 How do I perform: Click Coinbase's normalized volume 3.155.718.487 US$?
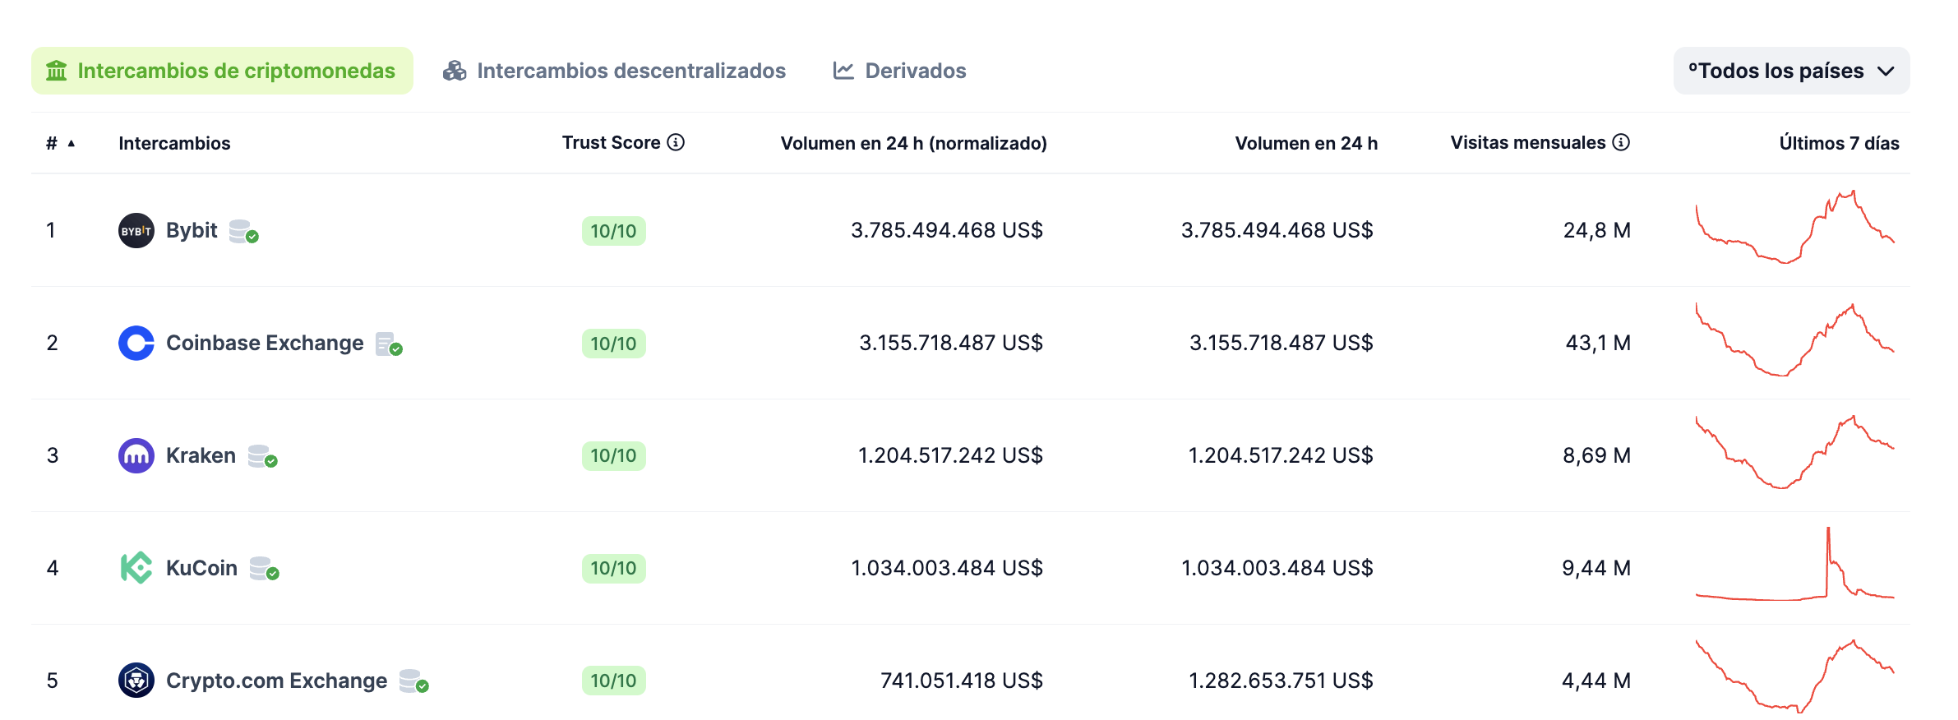point(951,343)
